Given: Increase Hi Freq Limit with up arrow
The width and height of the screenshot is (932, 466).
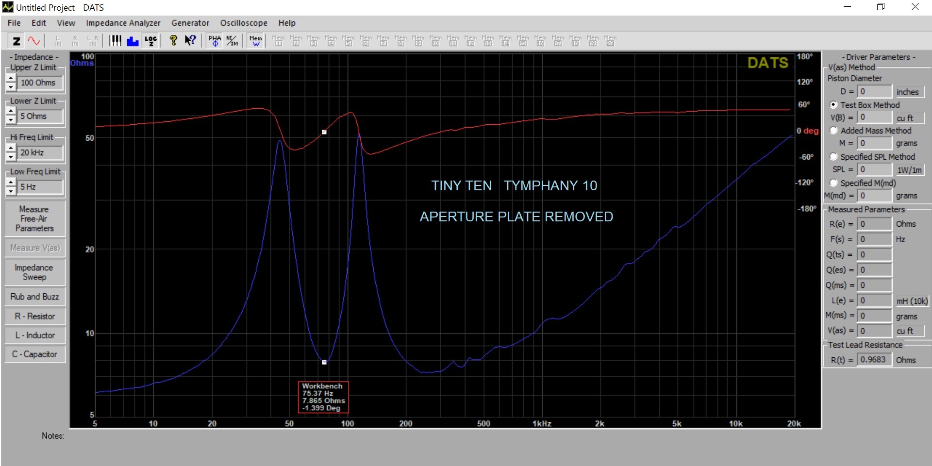Looking at the screenshot, I should pyautogui.click(x=11, y=149).
